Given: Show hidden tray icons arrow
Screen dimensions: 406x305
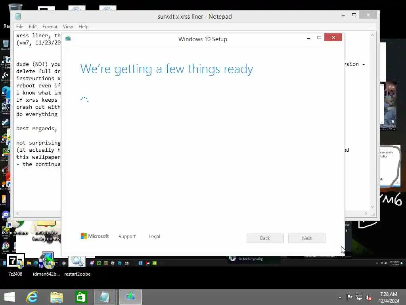Looking at the screenshot, I should point(340,297).
